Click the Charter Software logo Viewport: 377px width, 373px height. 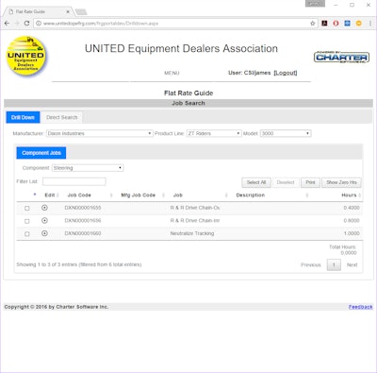pos(341,57)
